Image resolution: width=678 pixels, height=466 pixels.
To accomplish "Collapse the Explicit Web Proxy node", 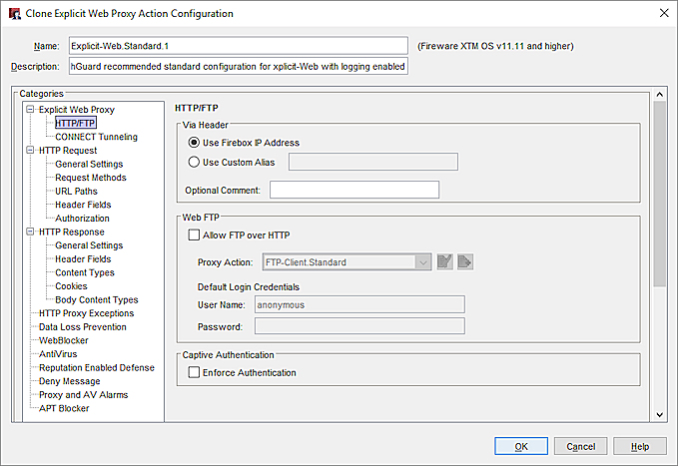I will tap(31, 110).
